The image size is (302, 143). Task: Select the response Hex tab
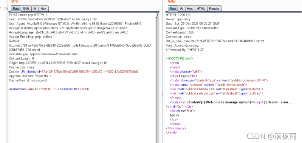tap(190, 9)
